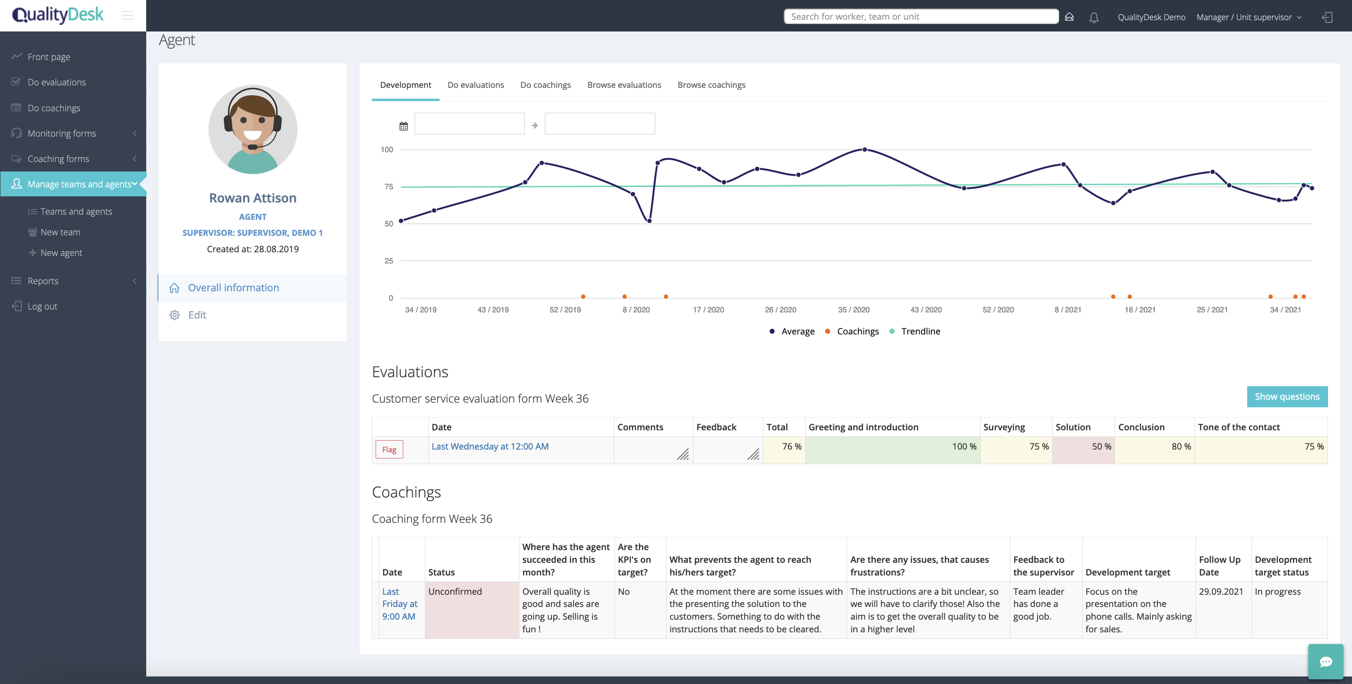This screenshot has width=1352, height=684.
Task: Open the live chat bubble
Action: click(x=1326, y=661)
